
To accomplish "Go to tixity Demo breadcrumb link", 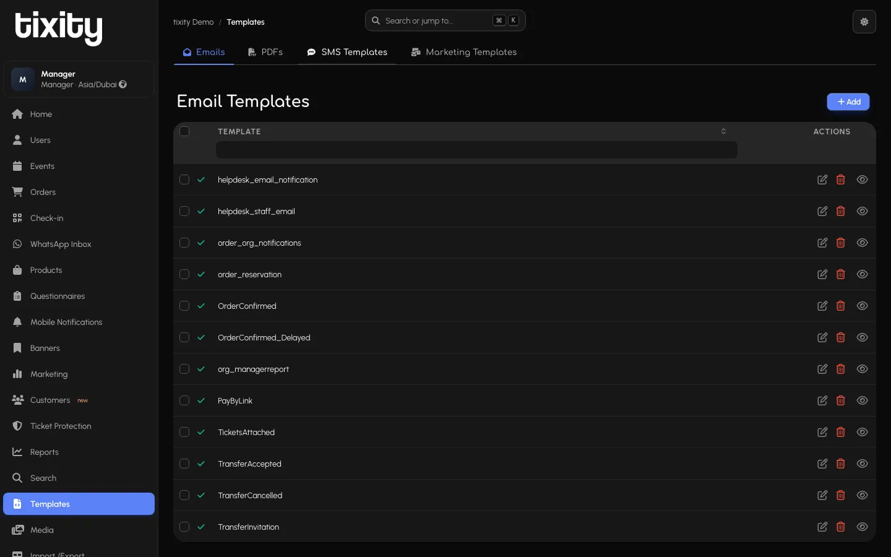I will [194, 22].
